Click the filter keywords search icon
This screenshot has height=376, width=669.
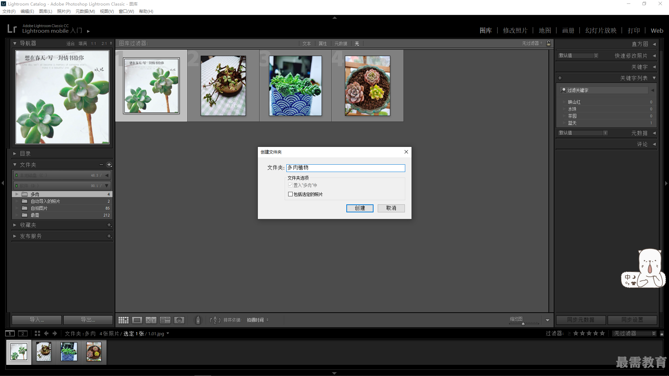[563, 90]
